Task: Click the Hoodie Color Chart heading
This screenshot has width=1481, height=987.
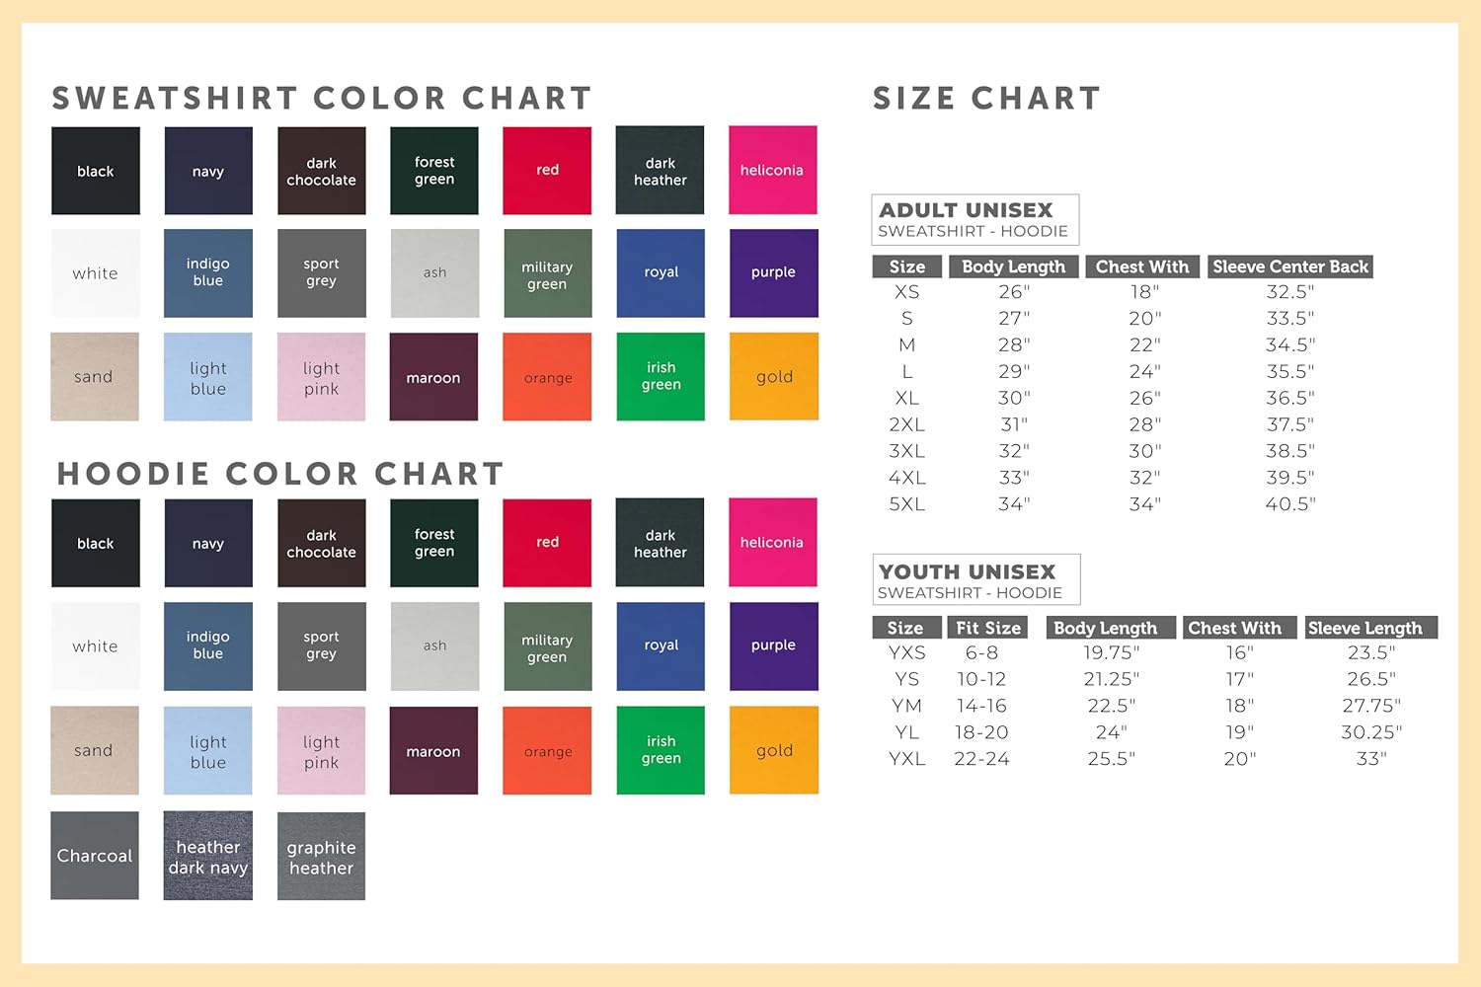Action: pyautogui.click(x=280, y=474)
